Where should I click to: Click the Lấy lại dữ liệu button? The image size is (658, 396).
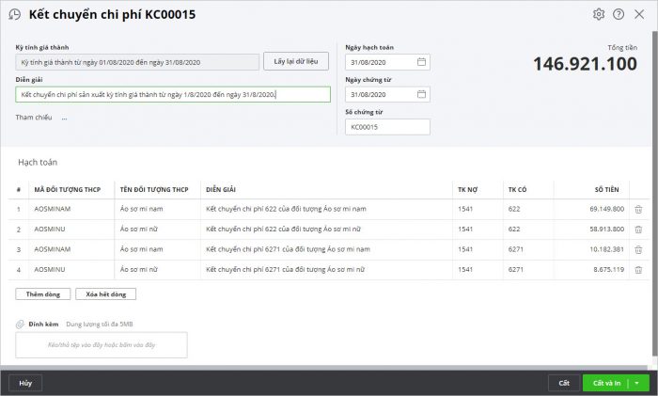pyautogui.click(x=295, y=61)
